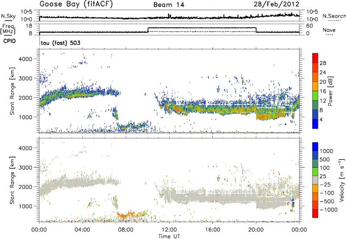Click the 'Freq. [MHz]' axis label
The image size is (346, 239).
click(x=8, y=29)
